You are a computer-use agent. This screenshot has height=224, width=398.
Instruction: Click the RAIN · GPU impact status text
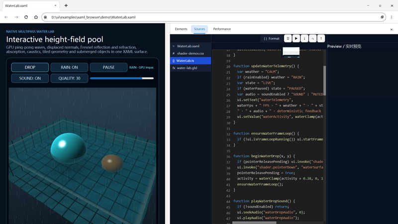click(141, 67)
